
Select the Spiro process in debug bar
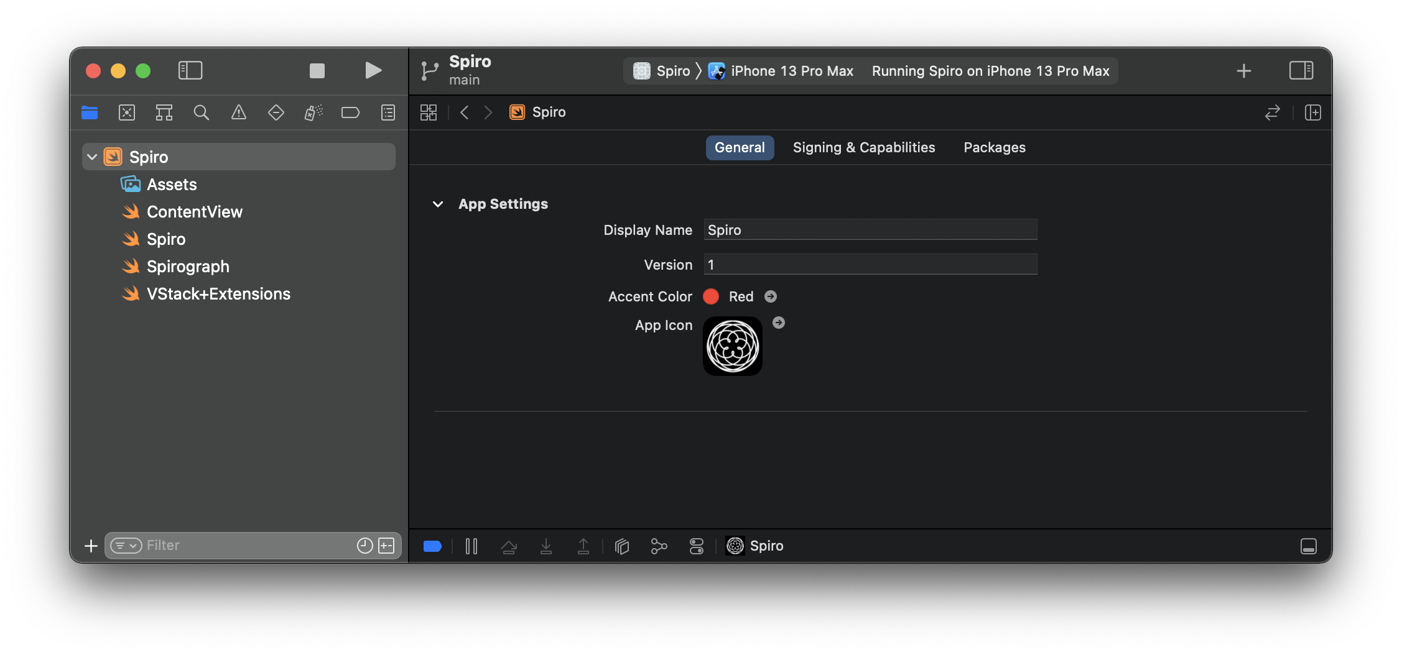point(754,546)
